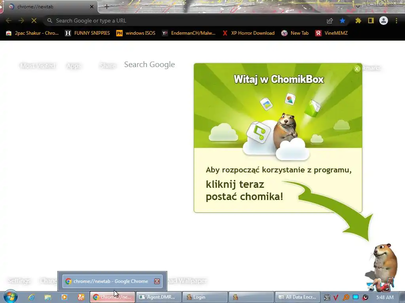Click the music note file icon in ChomikBox
The image size is (405, 303).
pos(259,132)
